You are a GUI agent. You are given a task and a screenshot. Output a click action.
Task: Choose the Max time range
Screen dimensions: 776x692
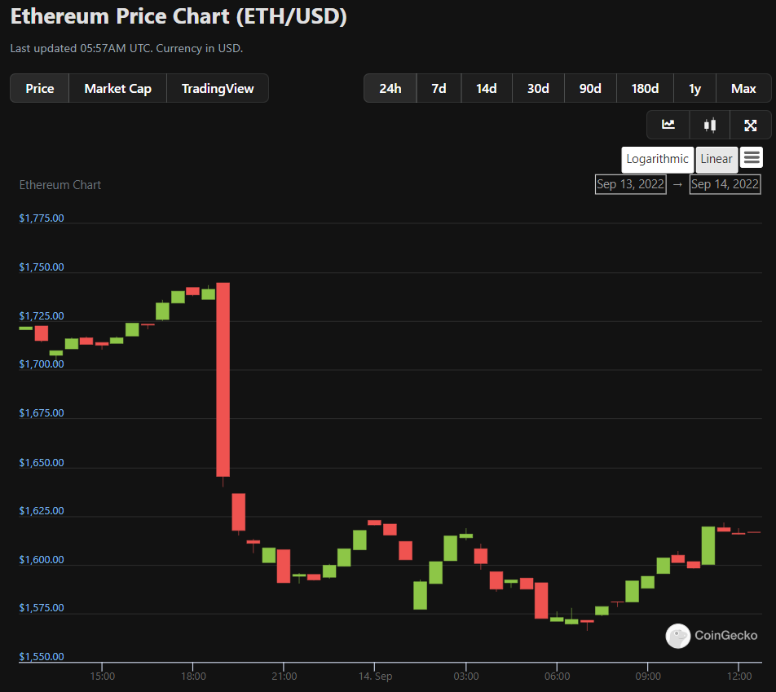743,89
